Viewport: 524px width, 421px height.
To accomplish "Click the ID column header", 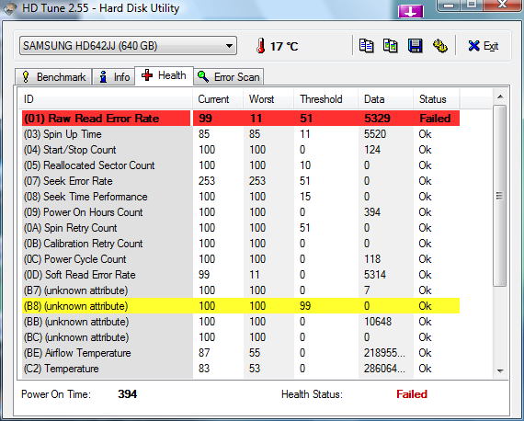I will point(105,99).
